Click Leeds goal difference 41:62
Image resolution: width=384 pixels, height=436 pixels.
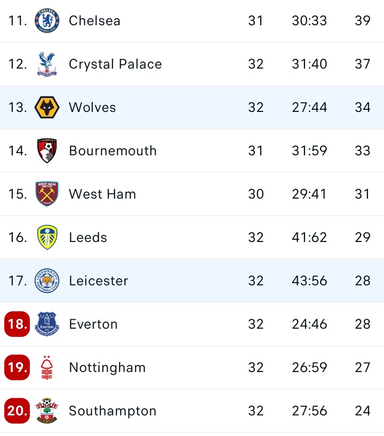click(309, 237)
